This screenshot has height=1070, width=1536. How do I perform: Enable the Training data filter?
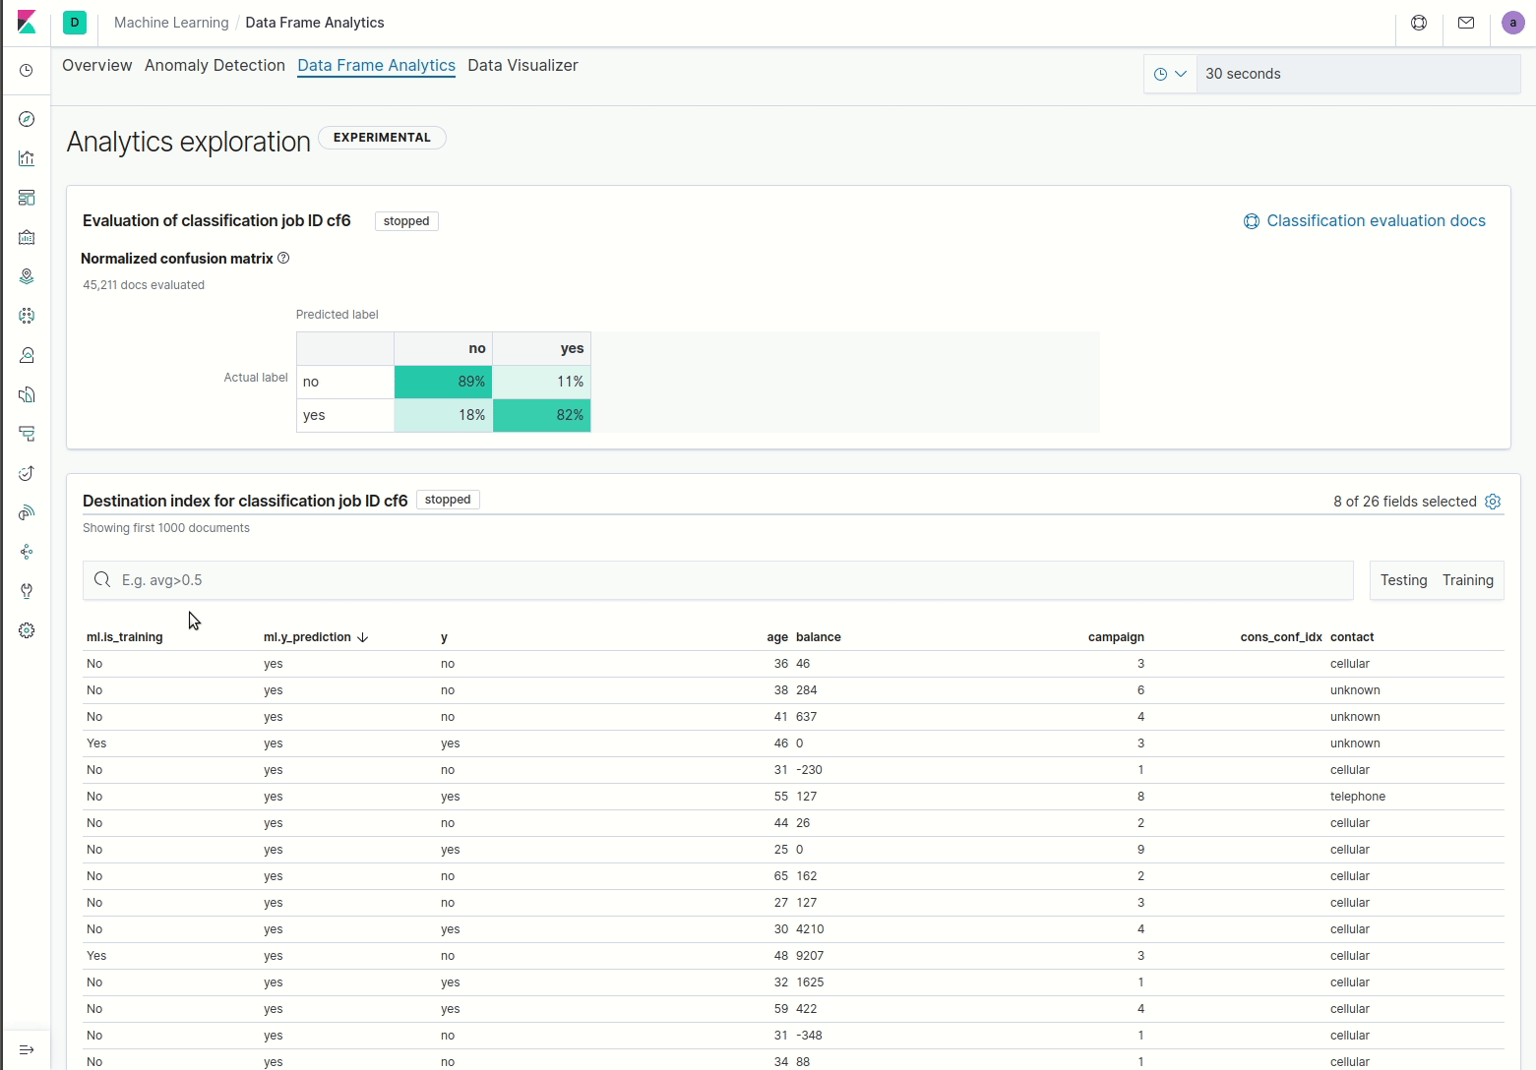[x=1467, y=579]
